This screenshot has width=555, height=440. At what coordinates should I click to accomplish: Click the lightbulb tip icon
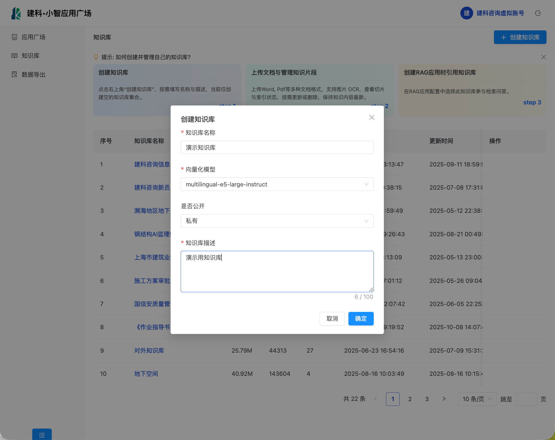pos(96,57)
